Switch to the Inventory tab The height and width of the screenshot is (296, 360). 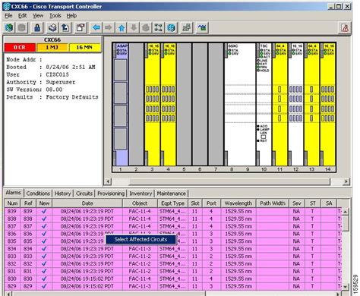141,194
